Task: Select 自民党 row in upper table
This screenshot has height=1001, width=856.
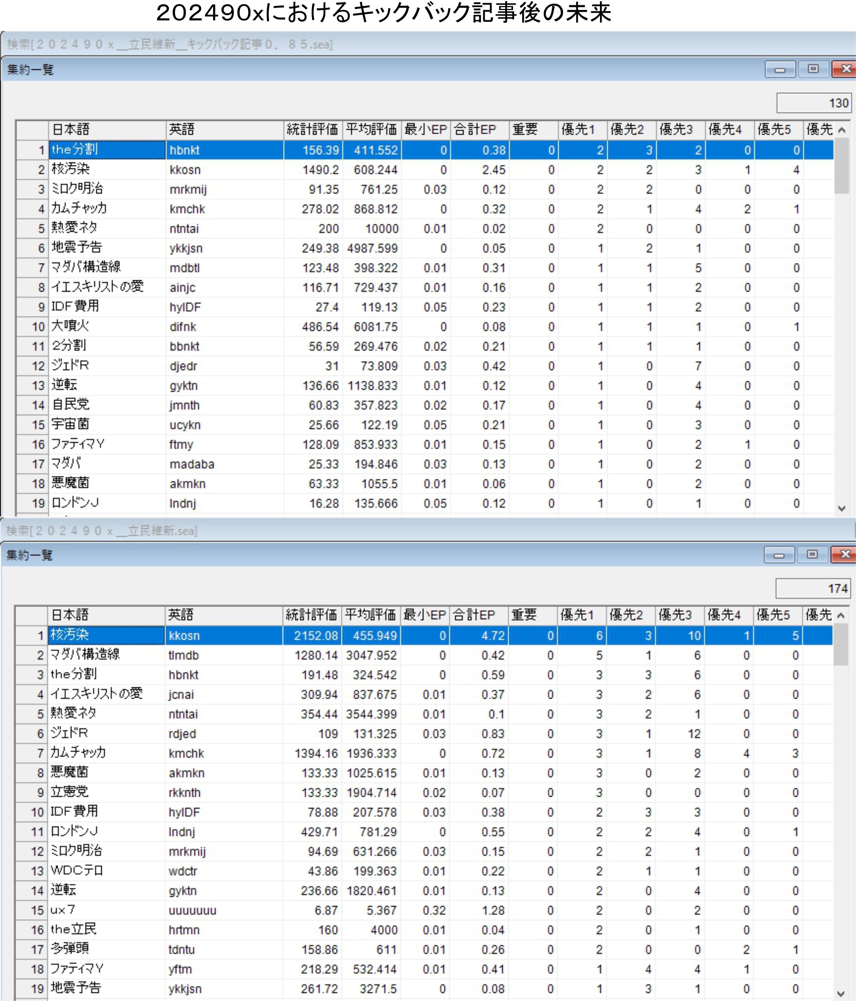Action: pos(425,405)
